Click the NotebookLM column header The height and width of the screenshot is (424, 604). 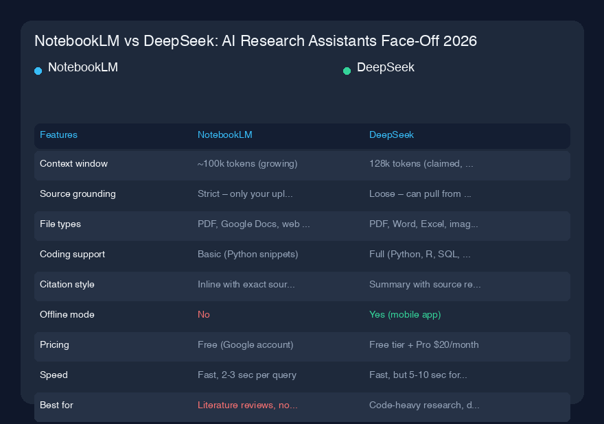pyautogui.click(x=225, y=134)
